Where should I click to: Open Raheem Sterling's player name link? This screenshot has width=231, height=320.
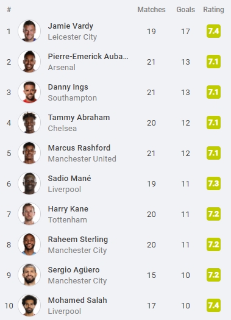(78, 240)
